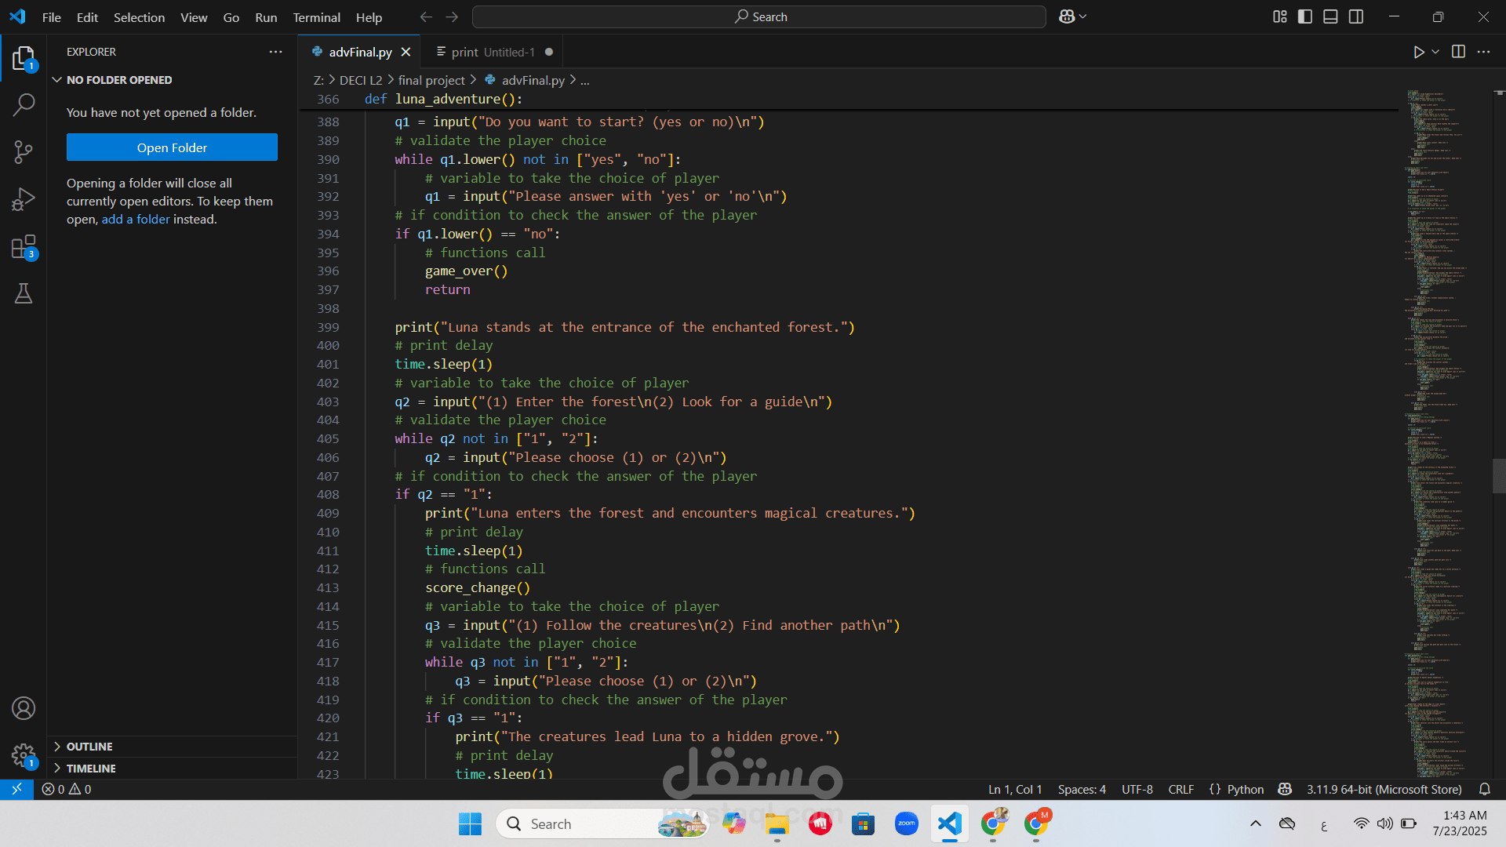Split the editor right
The height and width of the screenshot is (847, 1506).
click(x=1458, y=52)
